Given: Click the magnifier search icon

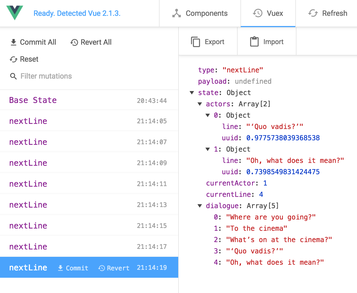Looking at the screenshot, I should tap(13, 76).
